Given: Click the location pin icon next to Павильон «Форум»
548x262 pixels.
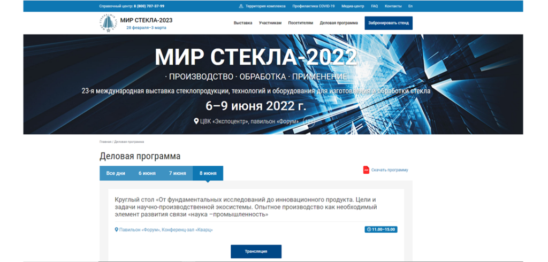Looking at the screenshot, I should click(117, 230).
